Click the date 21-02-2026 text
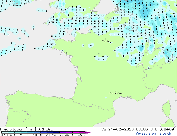177x136 pixels. (x=121, y=129)
